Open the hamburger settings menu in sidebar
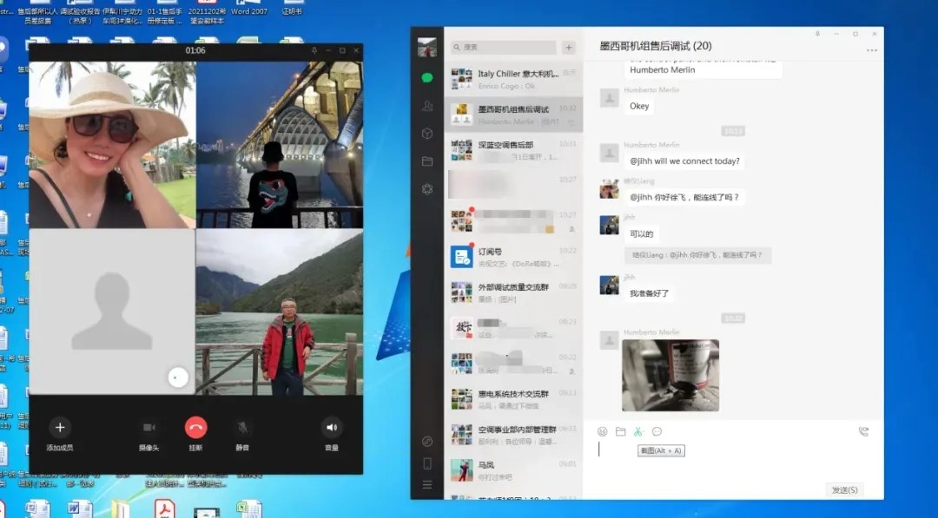Screen dimensions: 938x518 pyautogui.click(x=426, y=484)
